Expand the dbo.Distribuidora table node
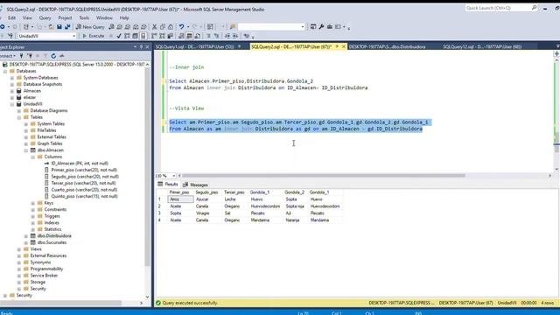 click(26, 236)
